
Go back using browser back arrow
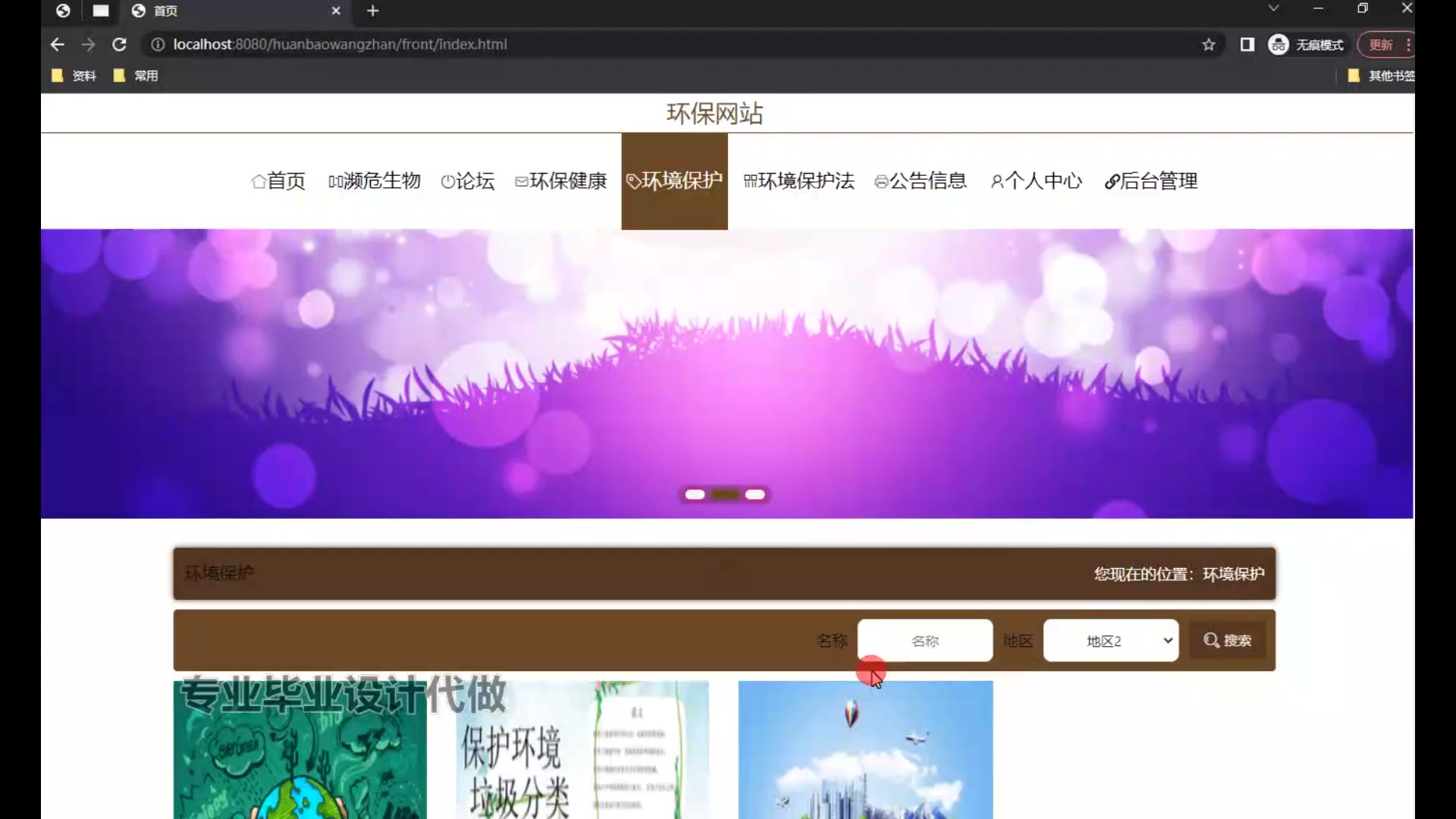(x=57, y=45)
